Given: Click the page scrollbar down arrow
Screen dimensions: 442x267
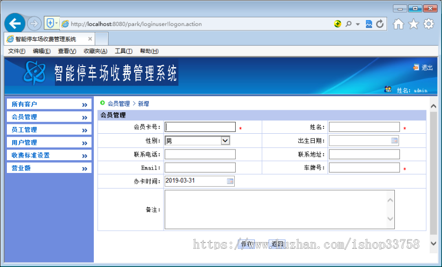Looking at the screenshot, I should pos(434,243).
